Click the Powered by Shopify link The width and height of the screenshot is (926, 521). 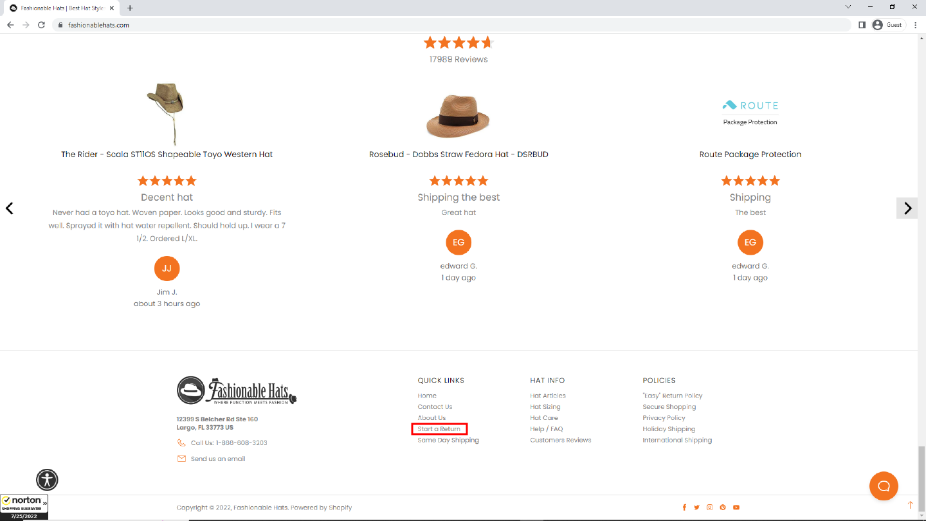pyautogui.click(x=321, y=507)
